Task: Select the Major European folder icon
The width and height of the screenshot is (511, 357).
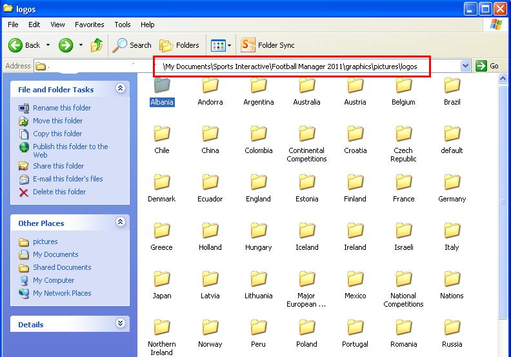Action: pyautogui.click(x=306, y=279)
